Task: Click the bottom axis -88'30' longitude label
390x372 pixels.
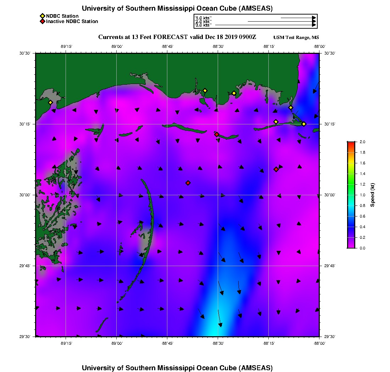Action: pyautogui.click(x=218, y=343)
